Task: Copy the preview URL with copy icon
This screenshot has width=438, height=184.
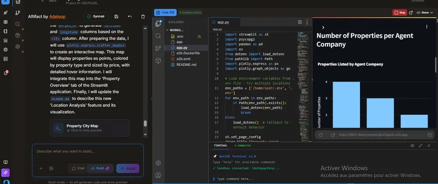Action: tap(430, 135)
